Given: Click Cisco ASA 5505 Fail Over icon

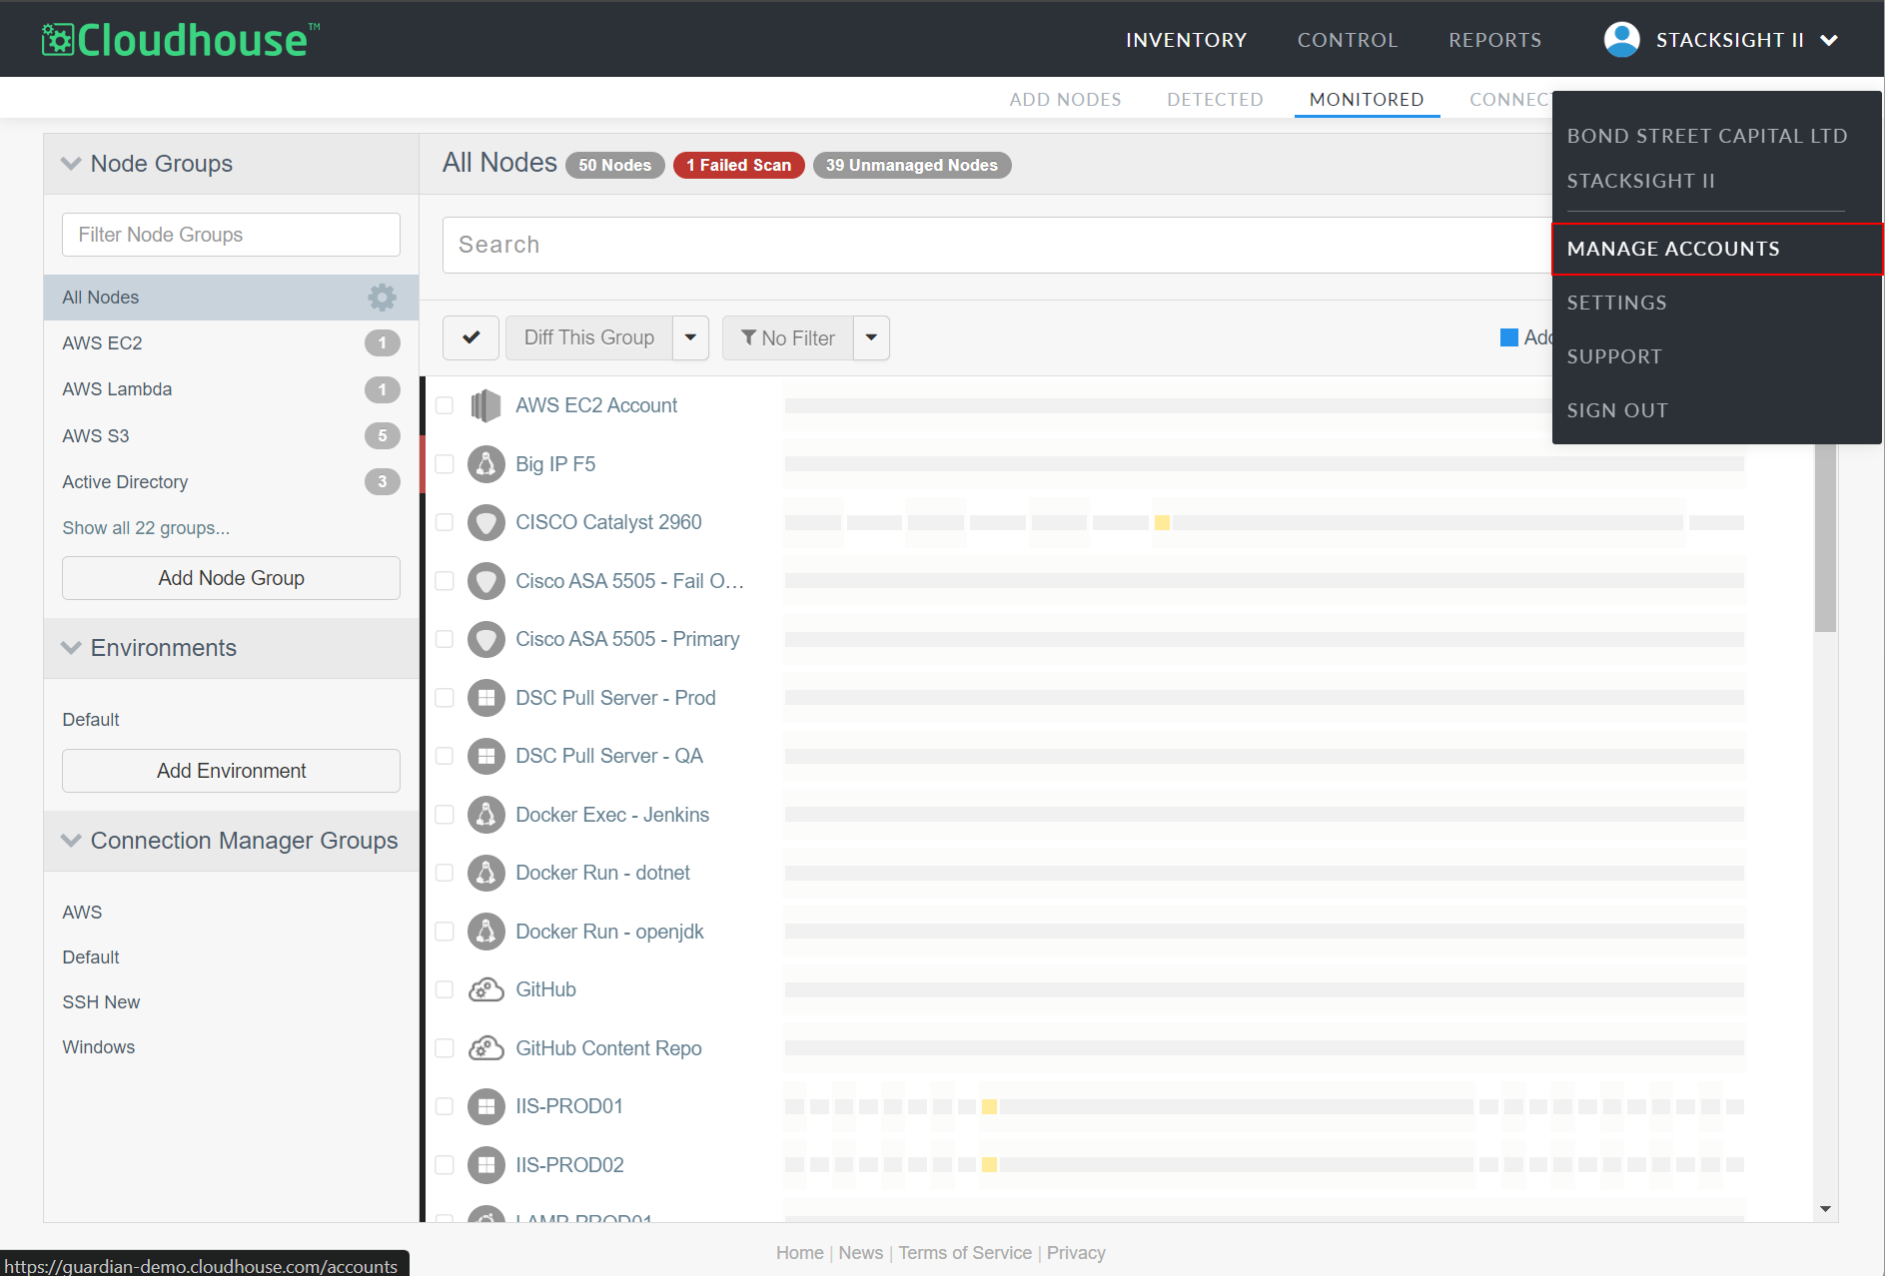Looking at the screenshot, I should [x=485, y=581].
